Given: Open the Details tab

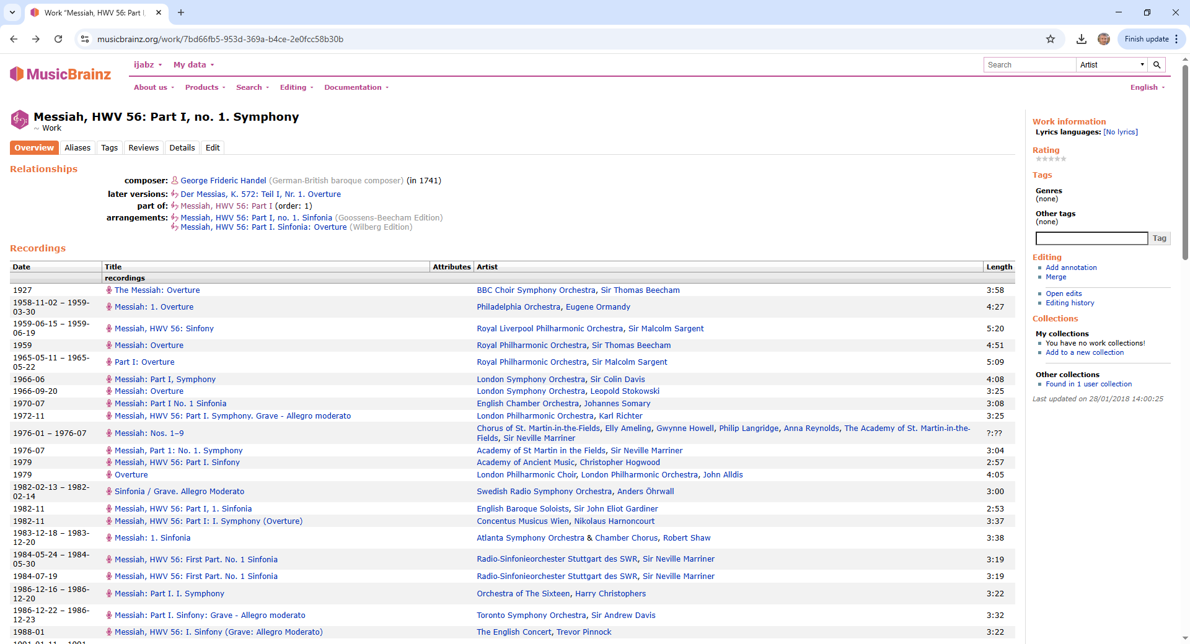Looking at the screenshot, I should [182, 148].
